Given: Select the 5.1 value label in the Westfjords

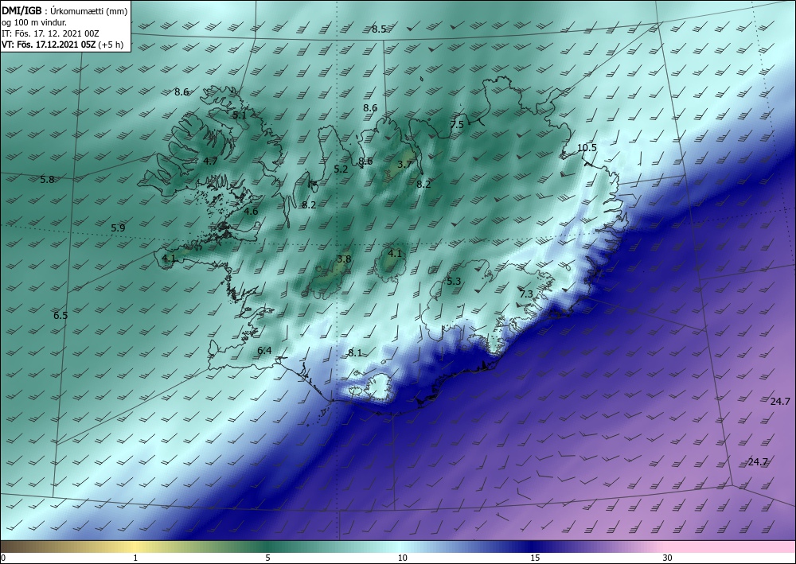Looking at the screenshot, I should [x=240, y=115].
